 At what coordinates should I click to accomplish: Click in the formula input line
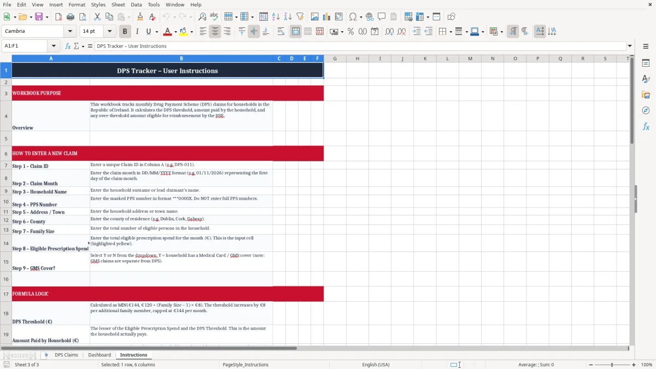pyautogui.click(x=360, y=46)
